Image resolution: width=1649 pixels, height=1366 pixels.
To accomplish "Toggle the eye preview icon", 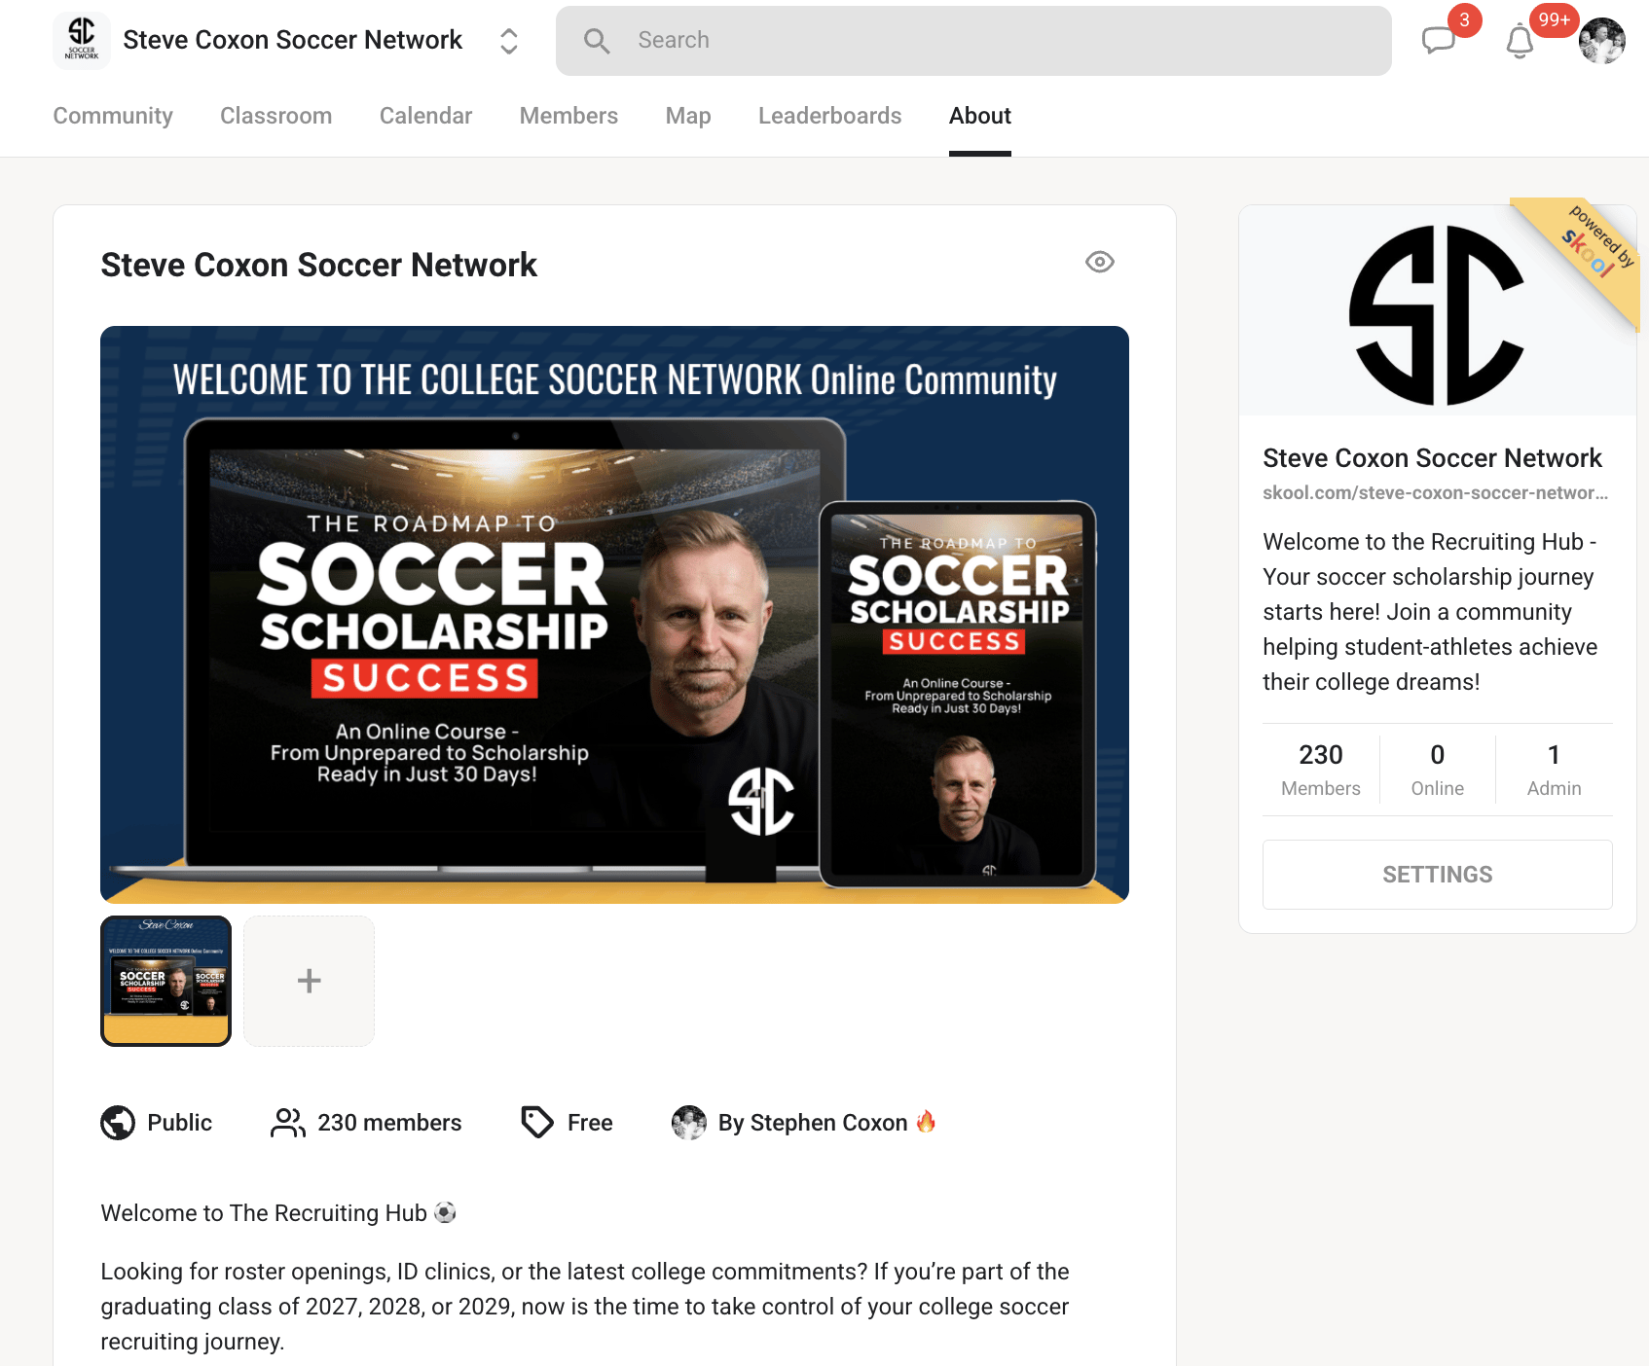I will click(1100, 262).
